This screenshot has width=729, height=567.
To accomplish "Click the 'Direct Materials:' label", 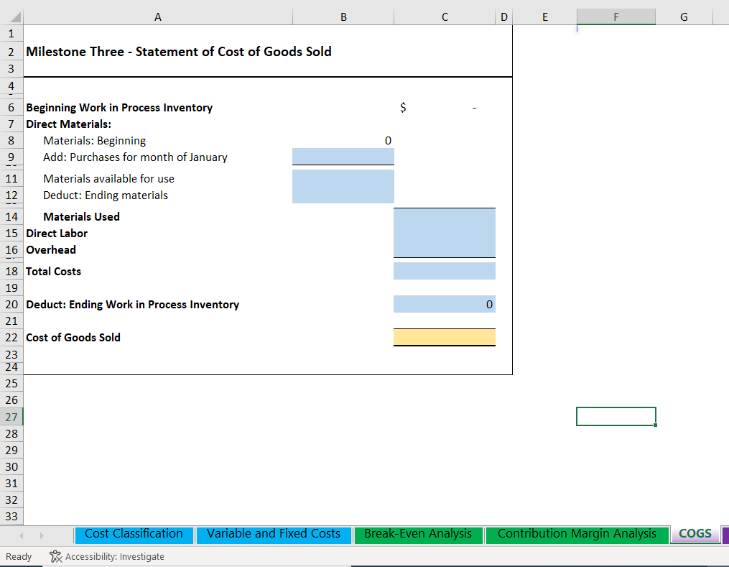I will point(68,124).
